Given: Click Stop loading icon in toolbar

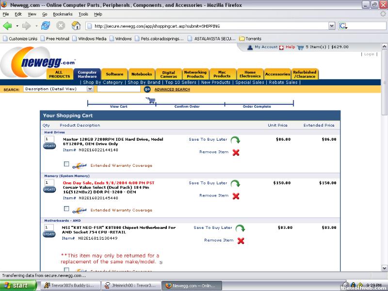Looking at the screenshot, I should 61,26.
